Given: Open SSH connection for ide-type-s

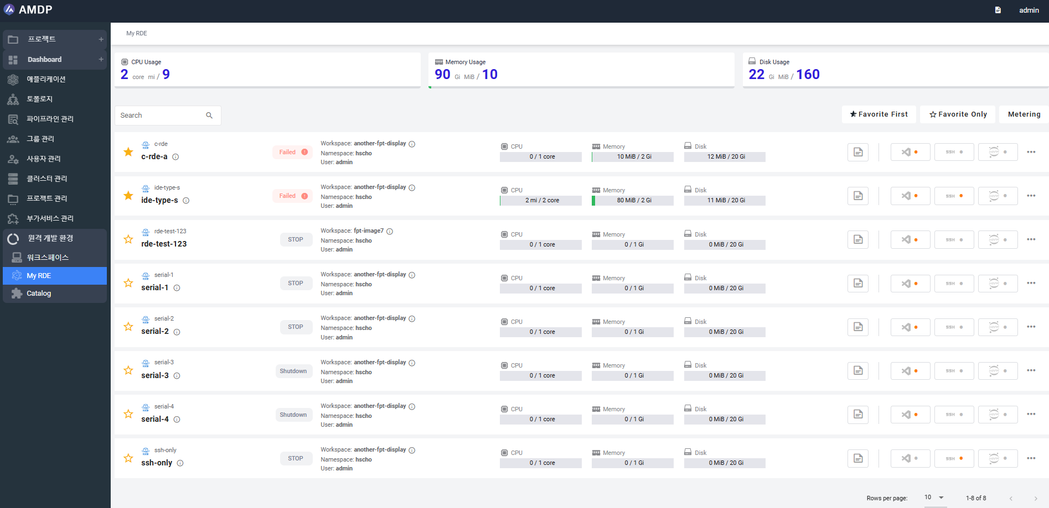Looking at the screenshot, I should click(954, 196).
